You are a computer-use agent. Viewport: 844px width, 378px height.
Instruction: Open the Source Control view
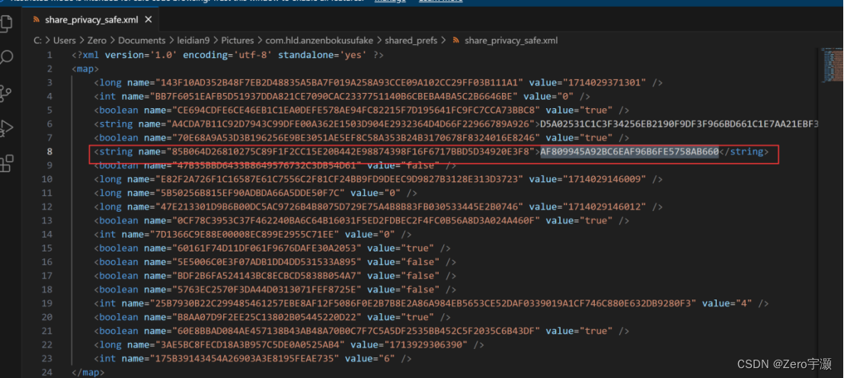tap(5, 93)
